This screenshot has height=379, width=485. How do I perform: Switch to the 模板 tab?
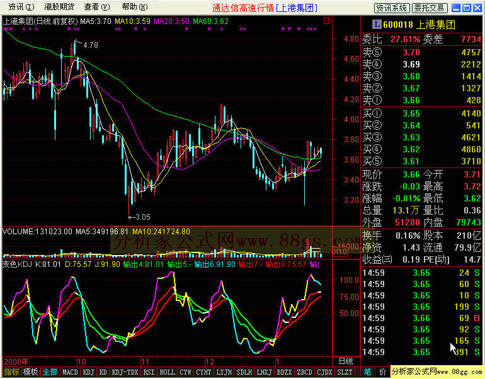click(30, 372)
